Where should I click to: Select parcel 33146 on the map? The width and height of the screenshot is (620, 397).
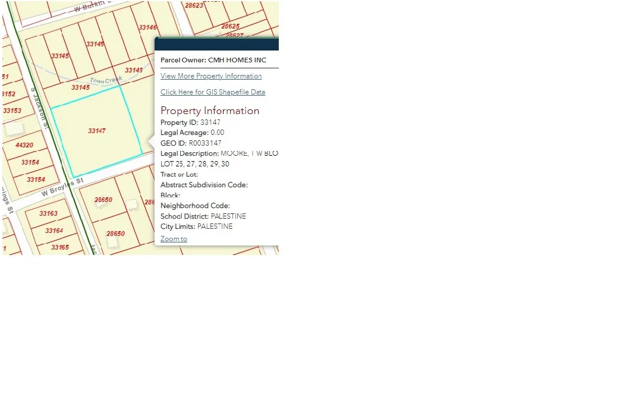tap(147, 27)
